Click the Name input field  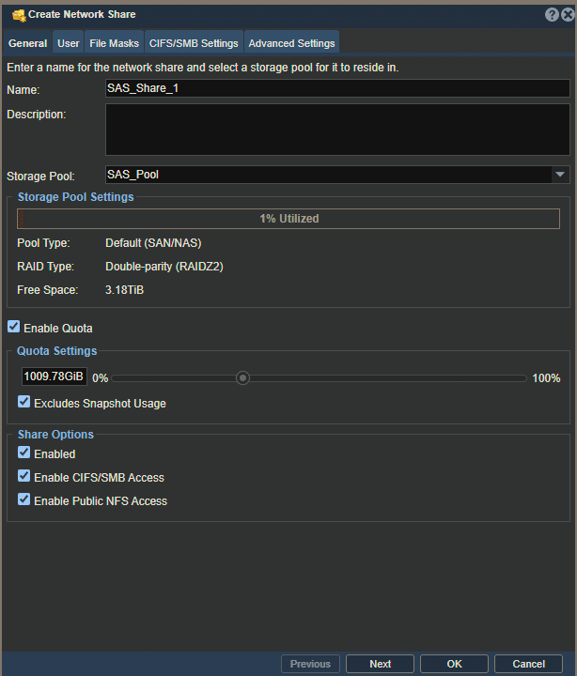pyautogui.click(x=337, y=88)
